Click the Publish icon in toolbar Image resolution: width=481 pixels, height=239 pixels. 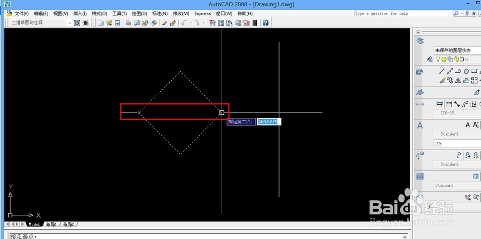[145, 23]
